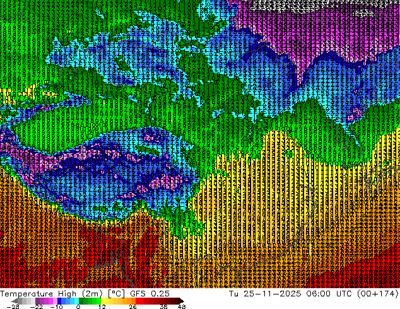The width and height of the screenshot is (400, 309).
Task: Click the green segment of the color scale
Action: tap(90, 301)
